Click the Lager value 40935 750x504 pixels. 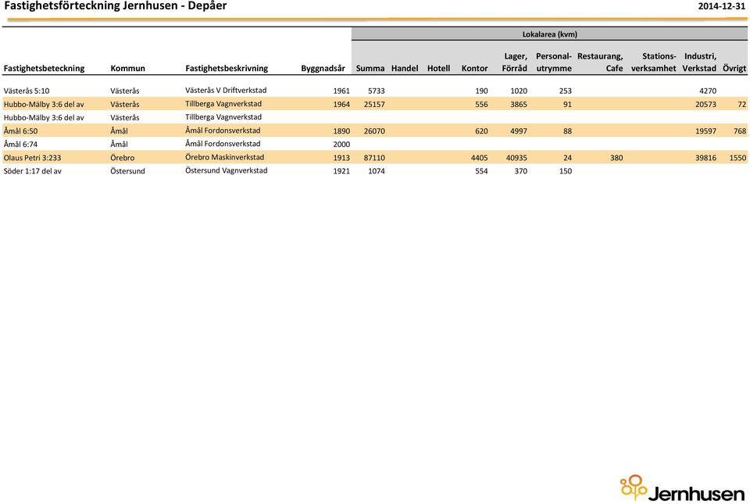[x=516, y=158]
